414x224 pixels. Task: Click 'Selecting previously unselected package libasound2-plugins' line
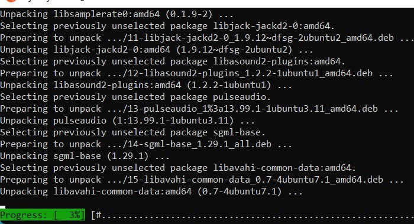click(173, 61)
